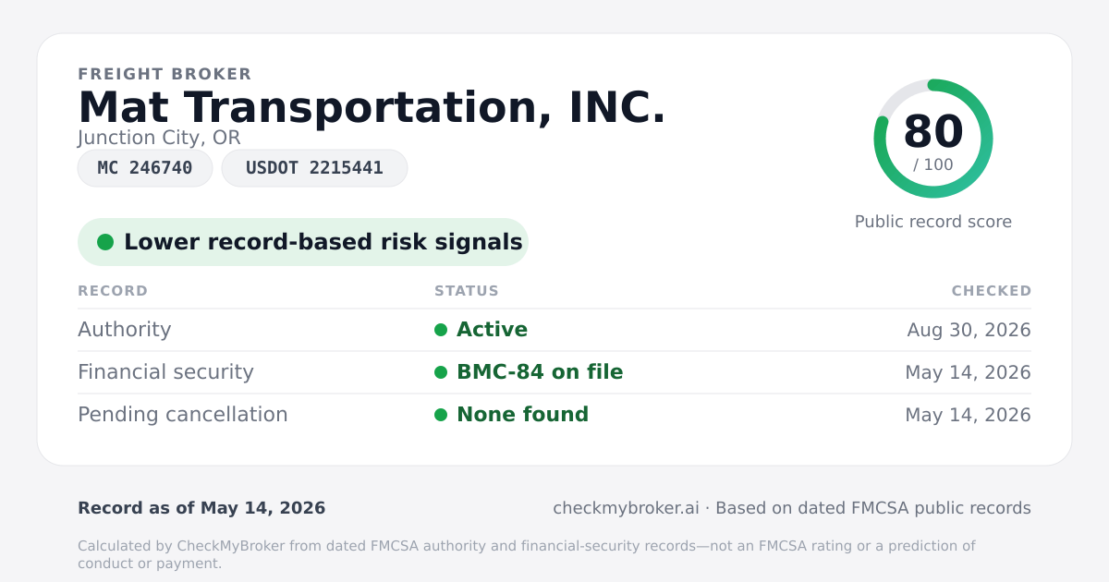Image resolution: width=1109 pixels, height=582 pixels.
Task: Open the Authority record row
Action: click(554, 330)
